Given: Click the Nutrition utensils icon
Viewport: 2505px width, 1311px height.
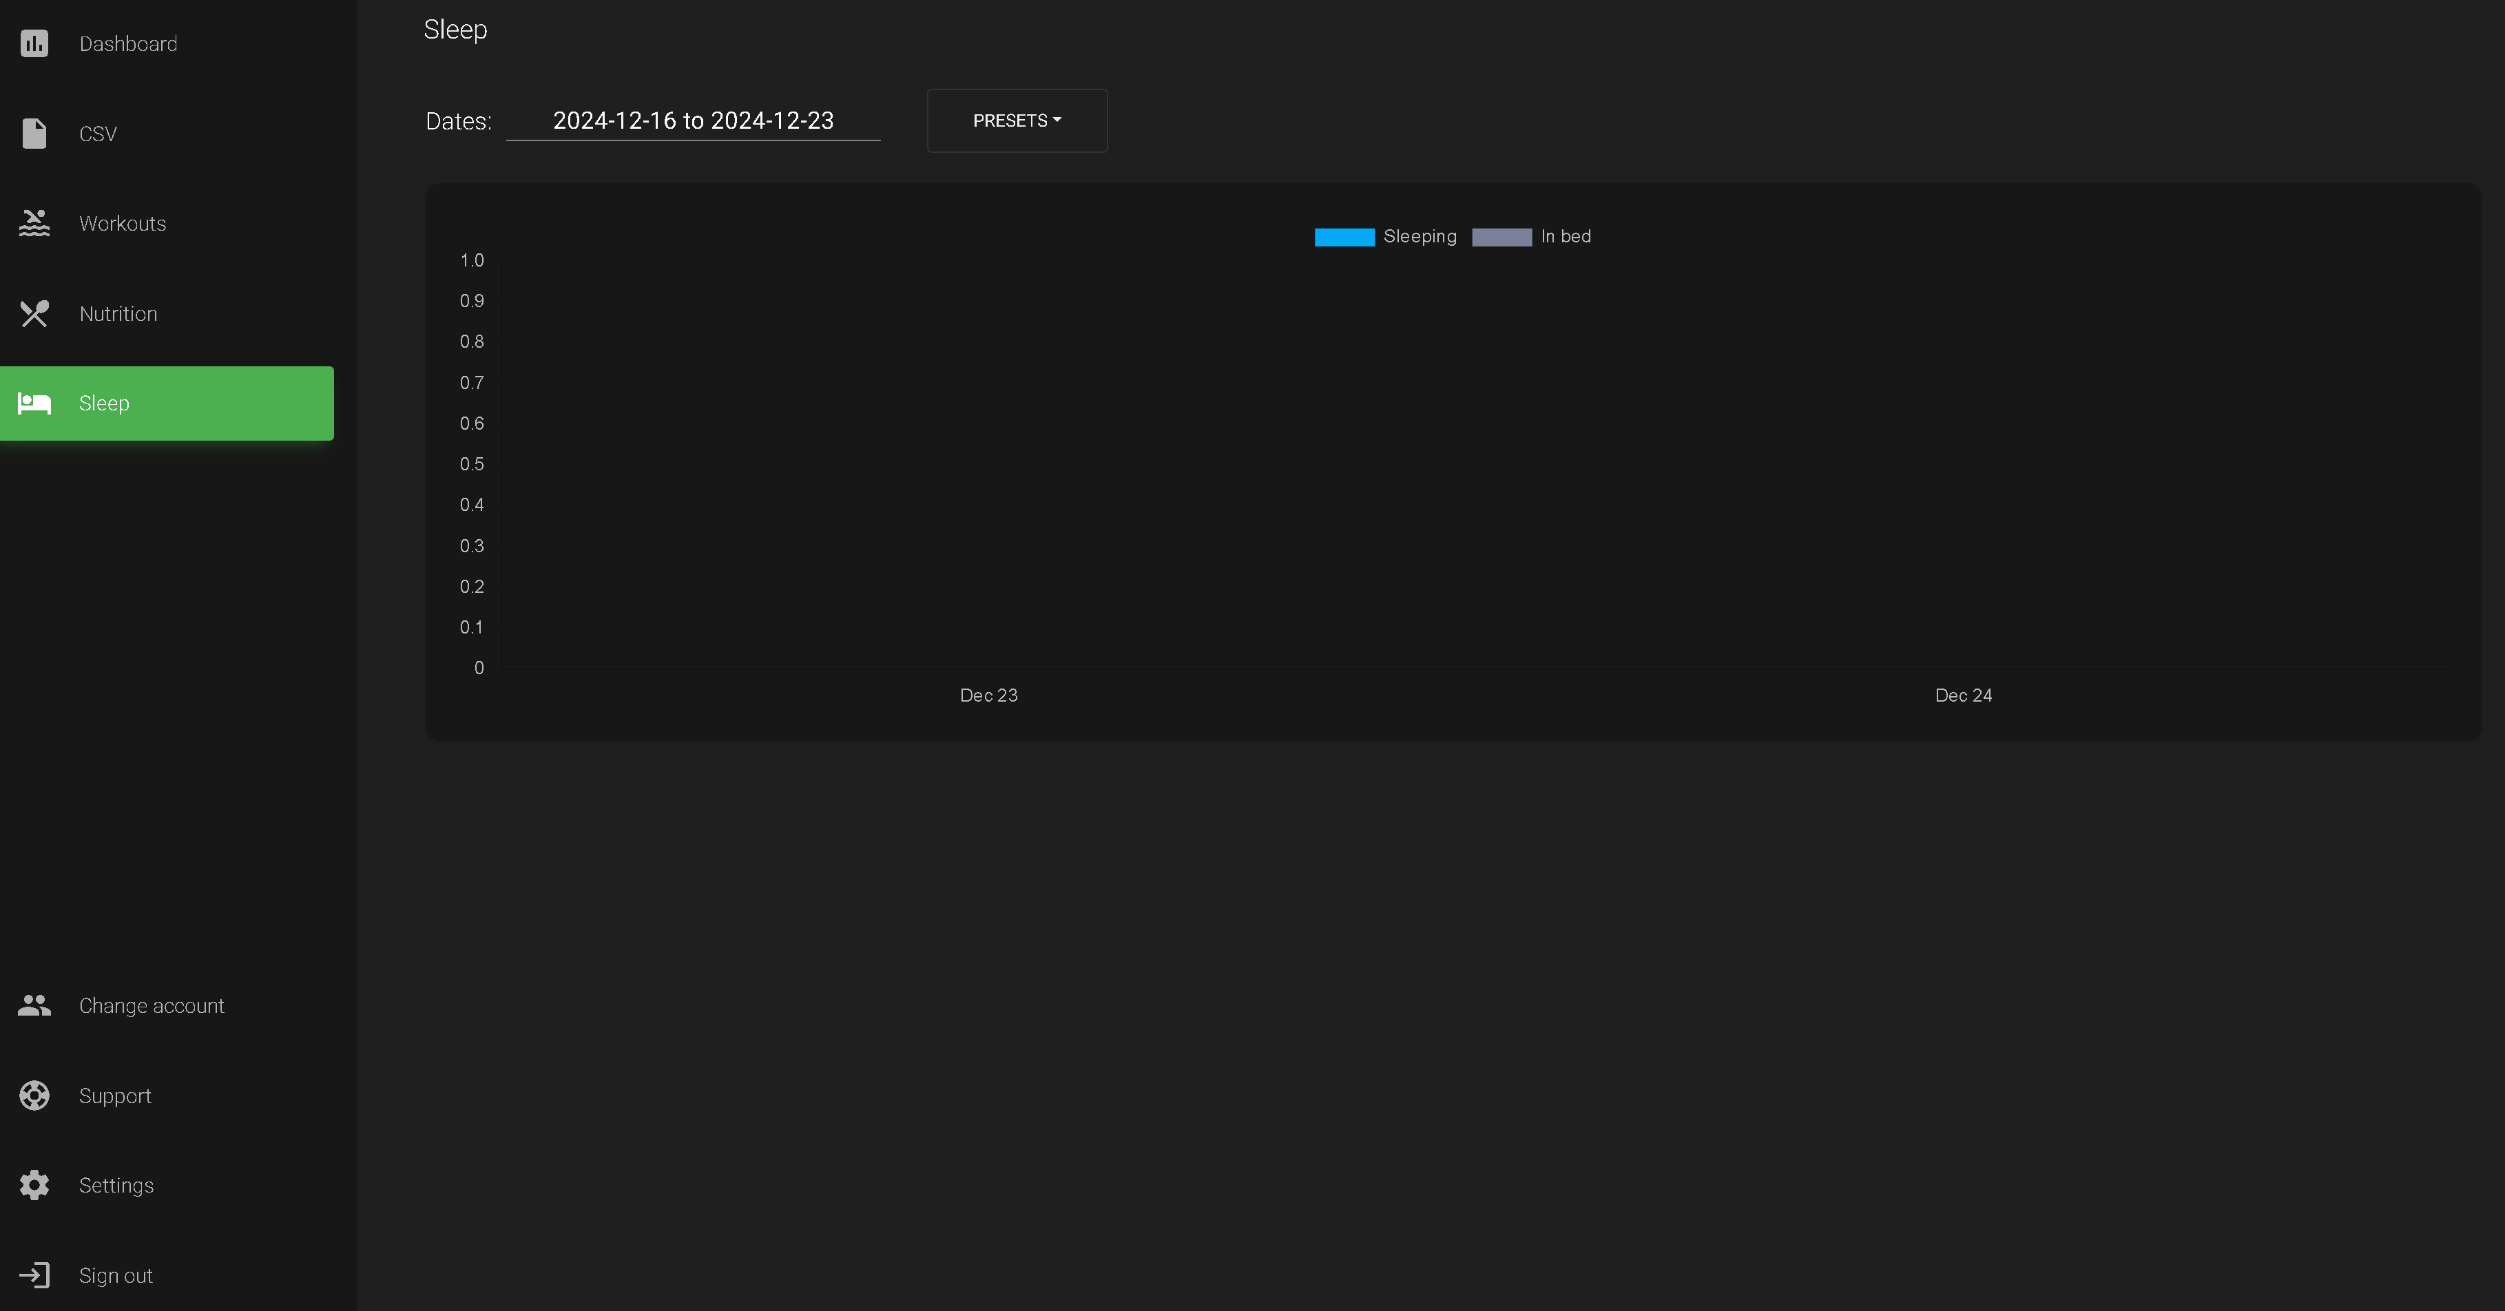Looking at the screenshot, I should [x=34, y=313].
